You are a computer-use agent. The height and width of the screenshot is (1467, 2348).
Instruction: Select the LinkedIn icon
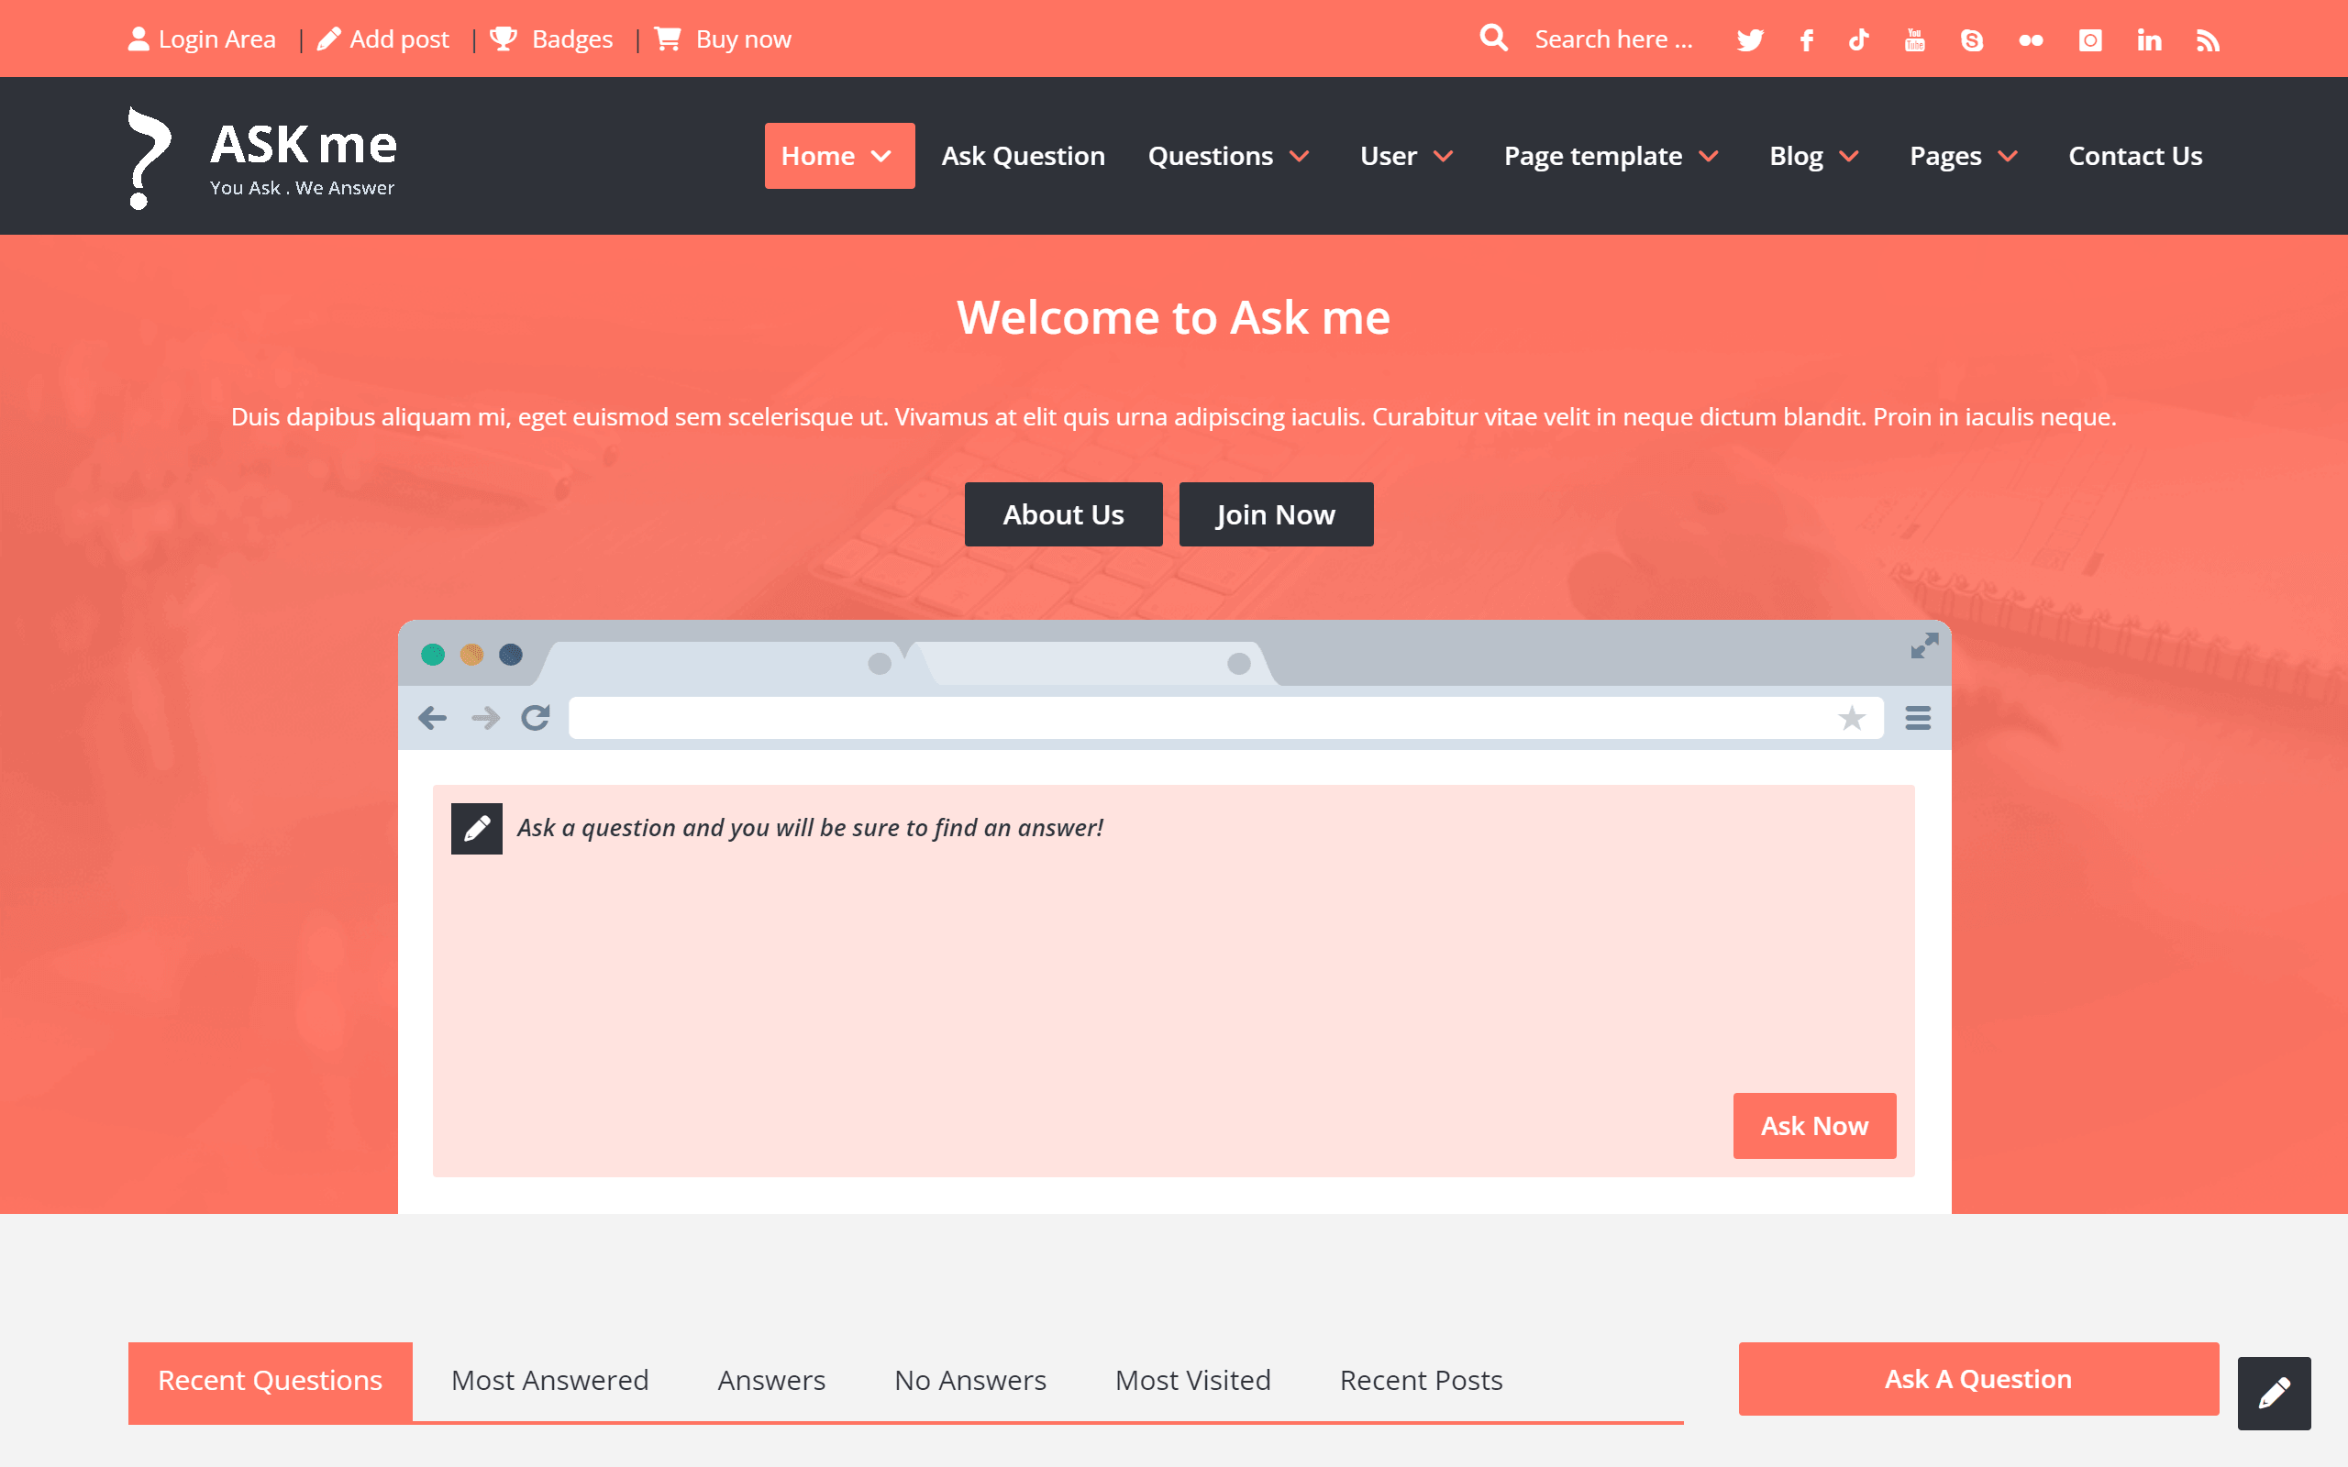2148,39
